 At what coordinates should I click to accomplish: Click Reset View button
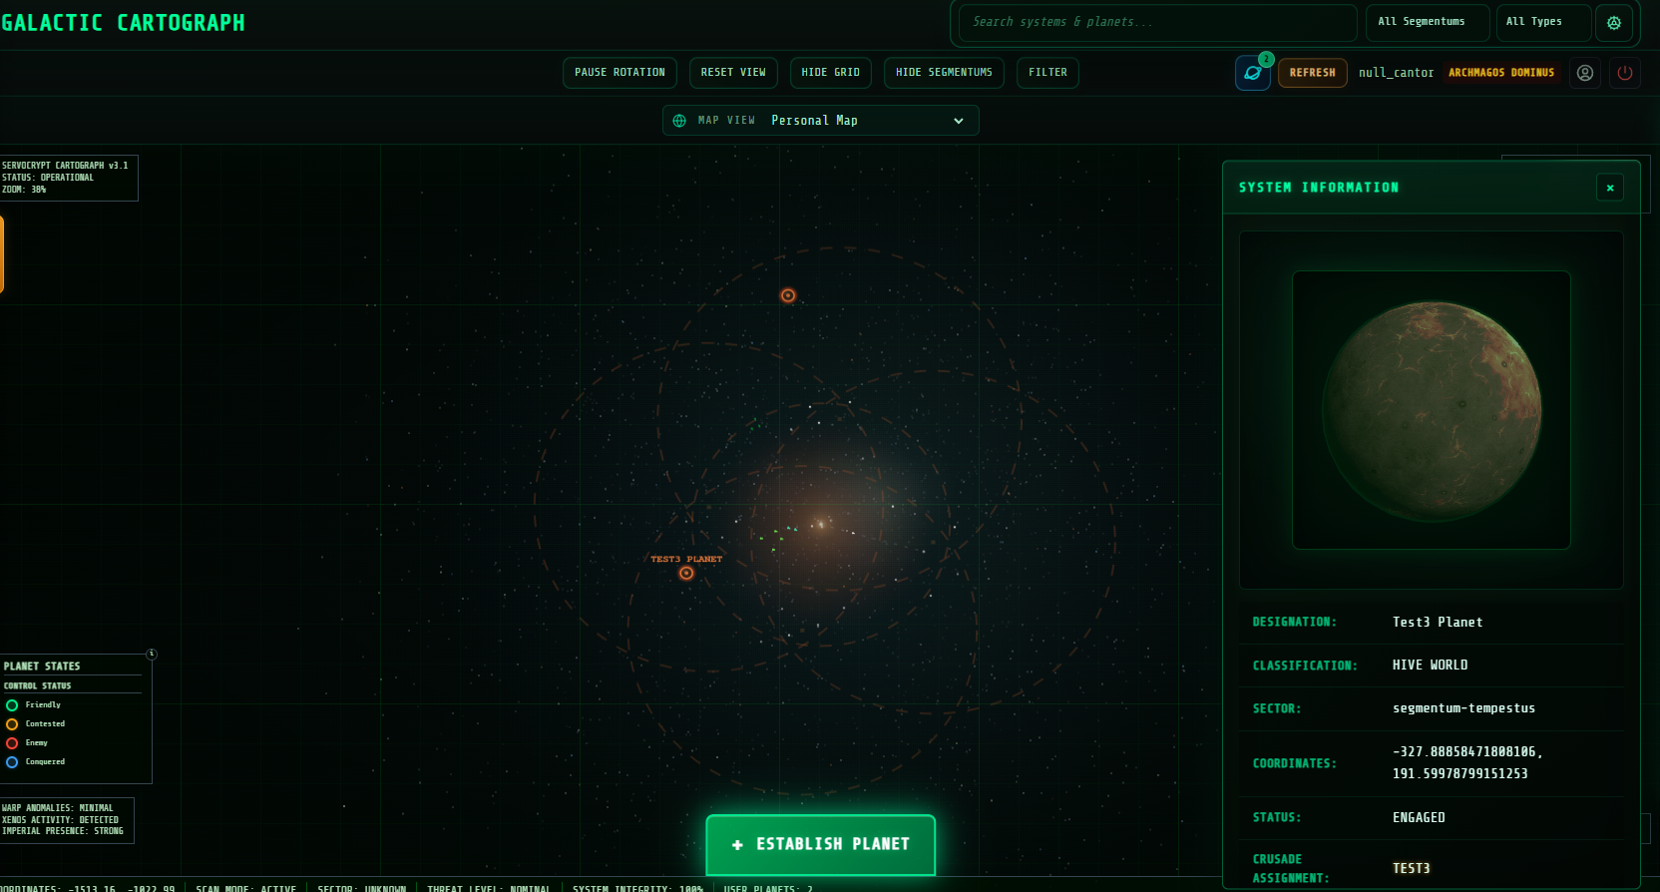click(x=733, y=73)
